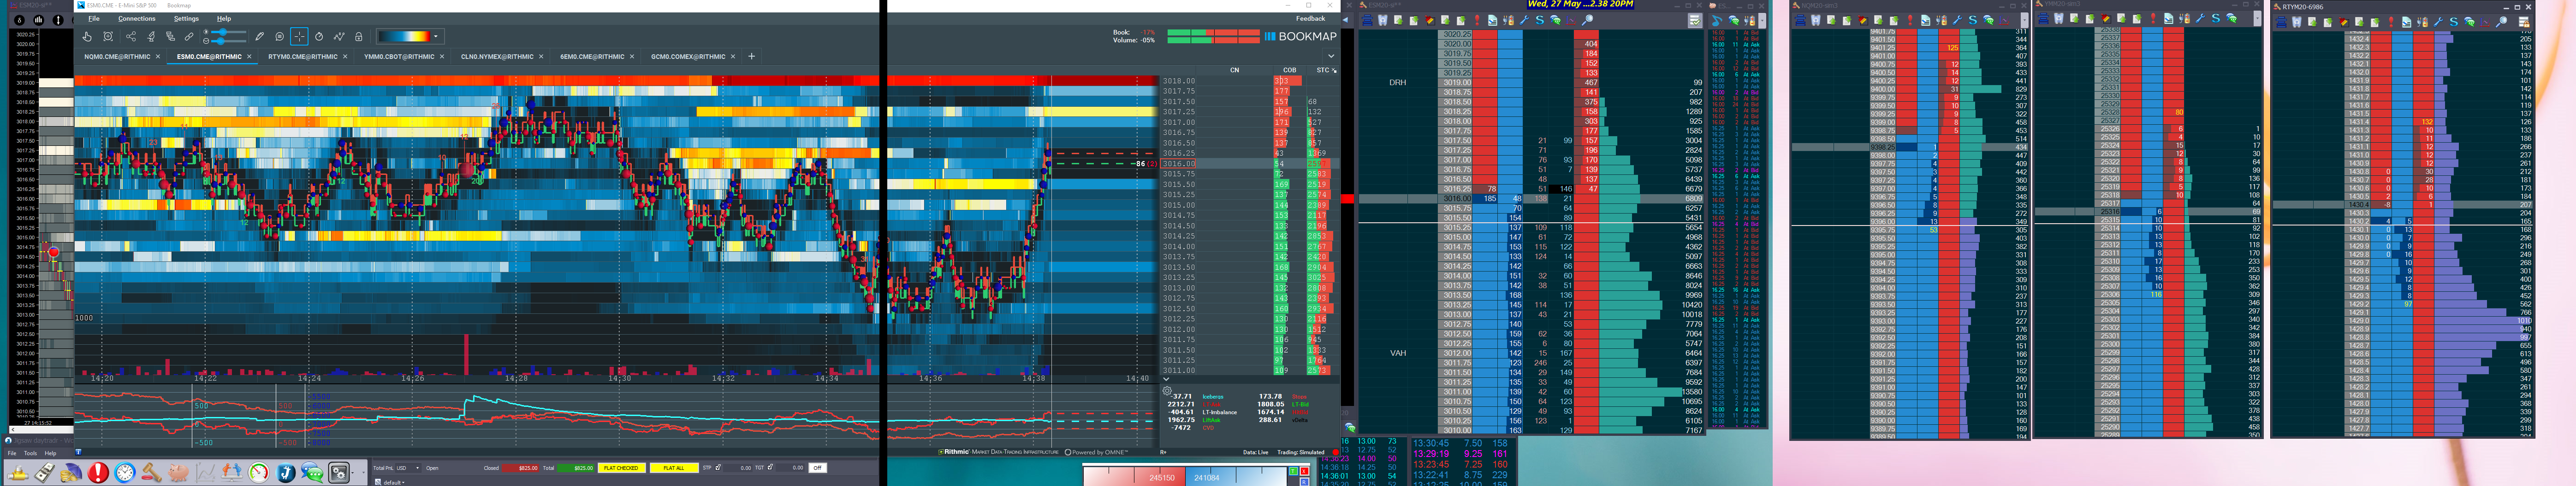The image size is (2576, 486).
Task: Open the Help menu in Bookmap
Action: click(224, 19)
